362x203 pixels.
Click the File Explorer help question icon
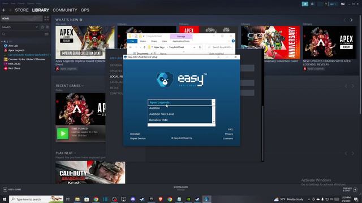point(233,41)
